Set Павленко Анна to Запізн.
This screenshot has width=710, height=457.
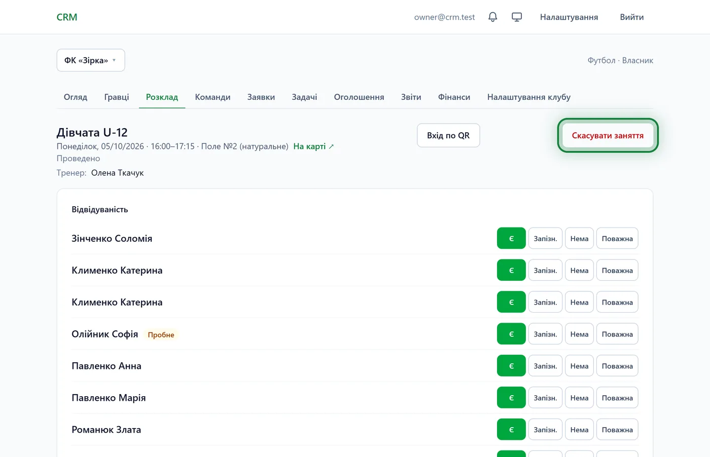(545, 366)
